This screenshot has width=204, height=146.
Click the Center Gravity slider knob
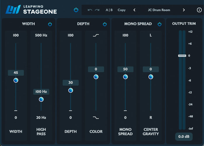click(151, 77)
